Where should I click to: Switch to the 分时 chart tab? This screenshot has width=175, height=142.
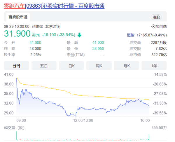click(x=17, y=66)
